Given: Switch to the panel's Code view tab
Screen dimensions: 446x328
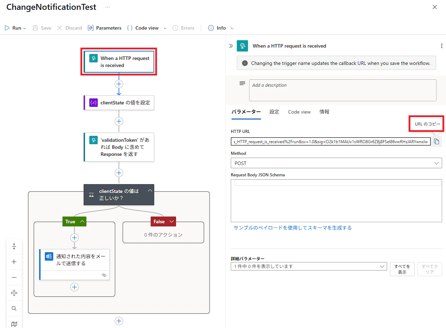Looking at the screenshot, I should click(x=299, y=112).
